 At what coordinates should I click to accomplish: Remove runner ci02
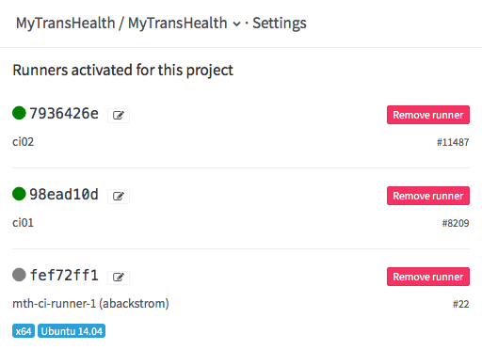(428, 115)
